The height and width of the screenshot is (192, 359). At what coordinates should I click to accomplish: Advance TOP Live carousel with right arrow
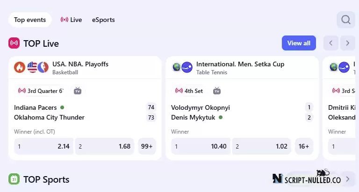point(348,43)
